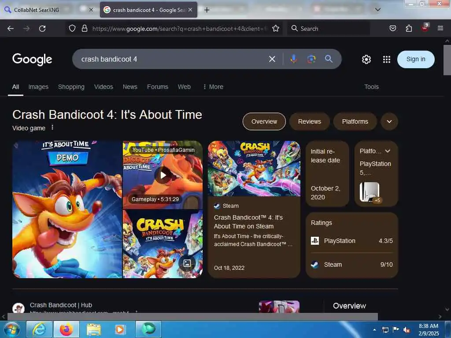Click the Initial release date card
Screen dimensions: 451x338
[x=327, y=173]
